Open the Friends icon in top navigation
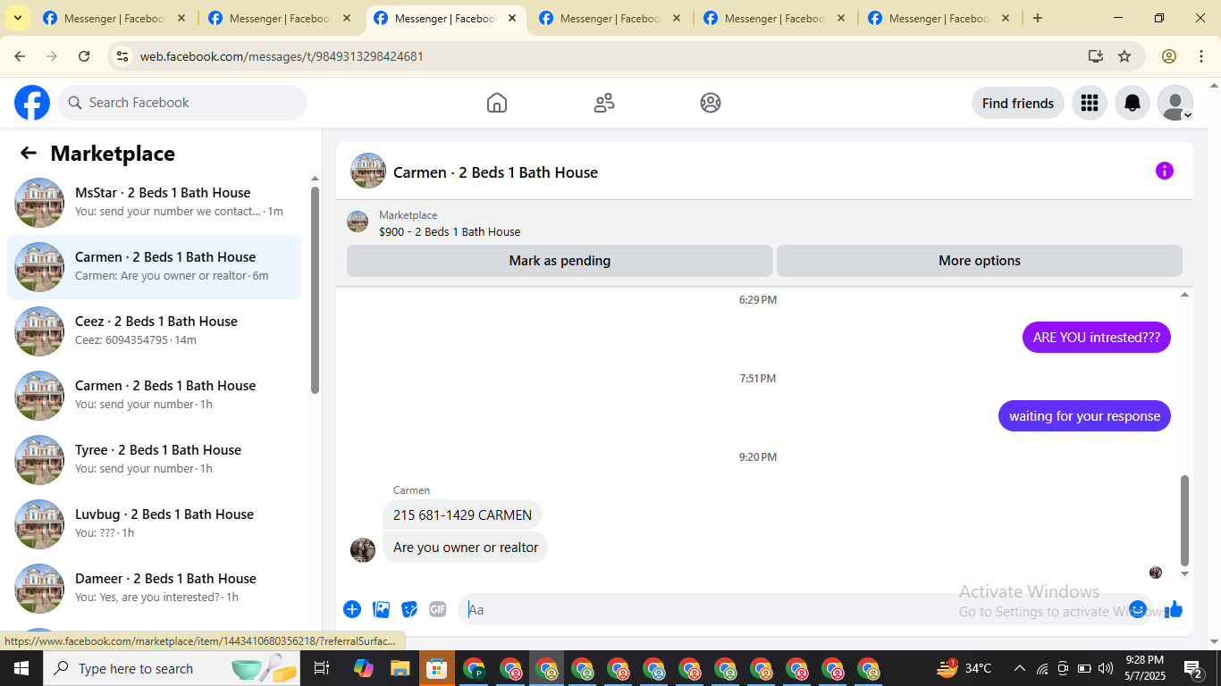Image resolution: width=1221 pixels, height=686 pixels. (x=604, y=103)
